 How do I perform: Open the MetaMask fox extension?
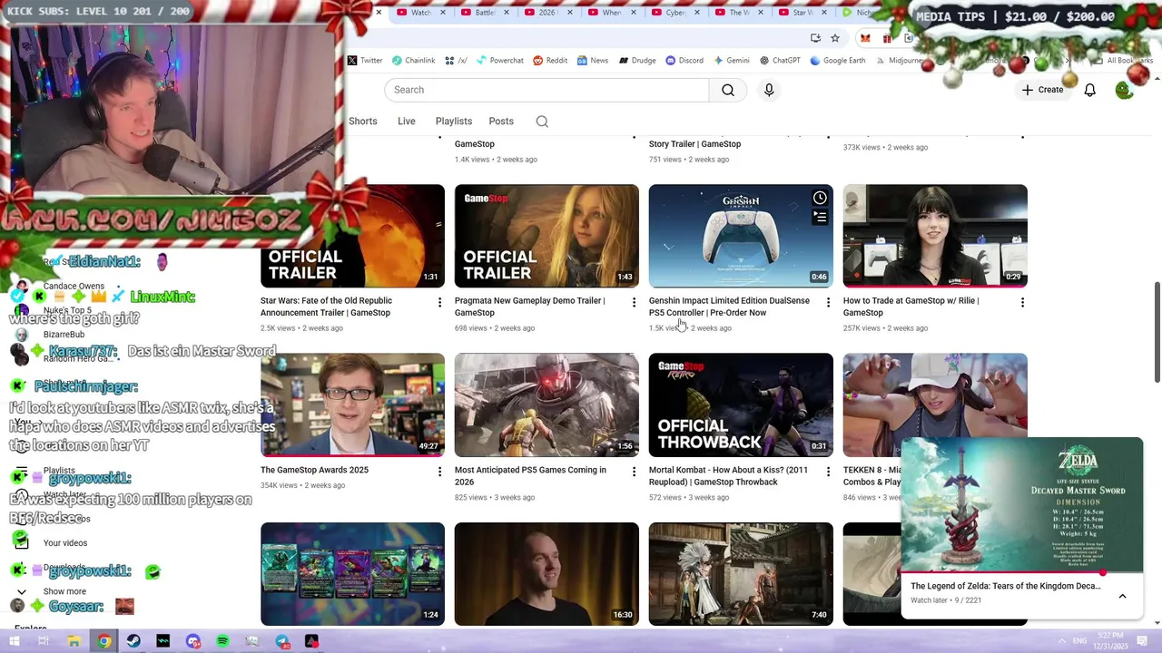coord(865,38)
